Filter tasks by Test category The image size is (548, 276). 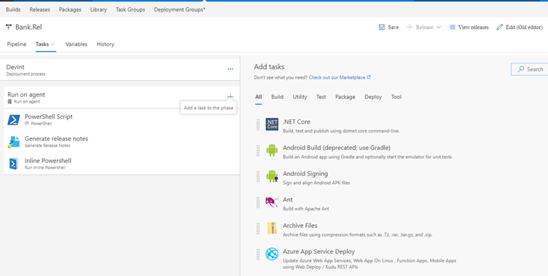[x=321, y=97]
